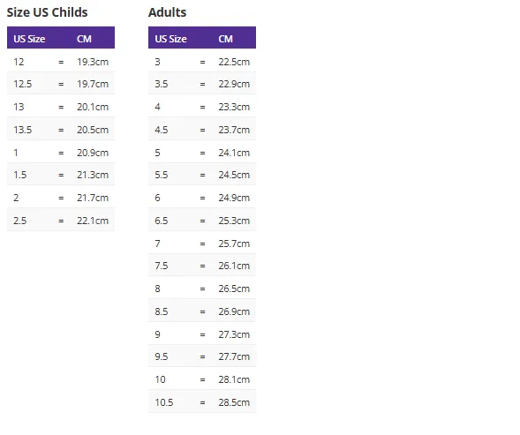Click the Size US Childs heading

point(47,12)
